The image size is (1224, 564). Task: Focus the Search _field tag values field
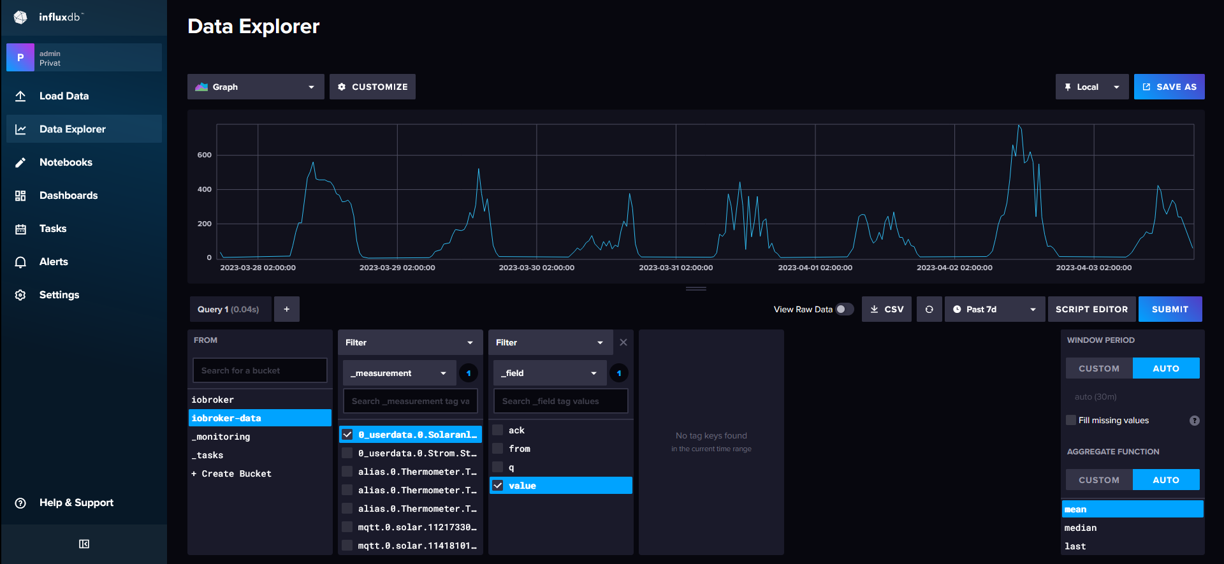[561, 401]
